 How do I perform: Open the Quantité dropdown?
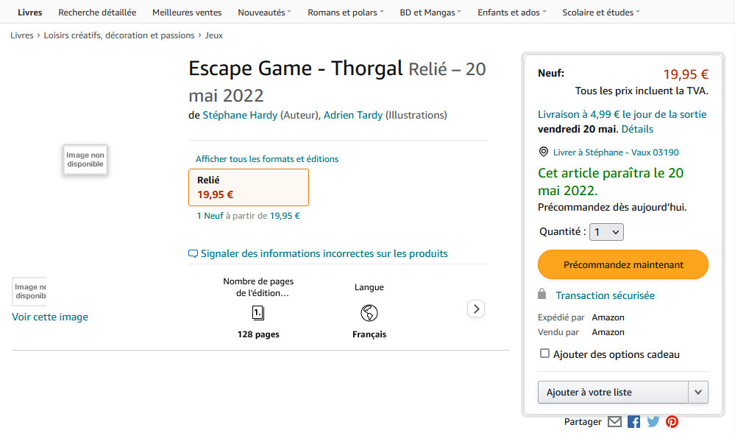(607, 232)
